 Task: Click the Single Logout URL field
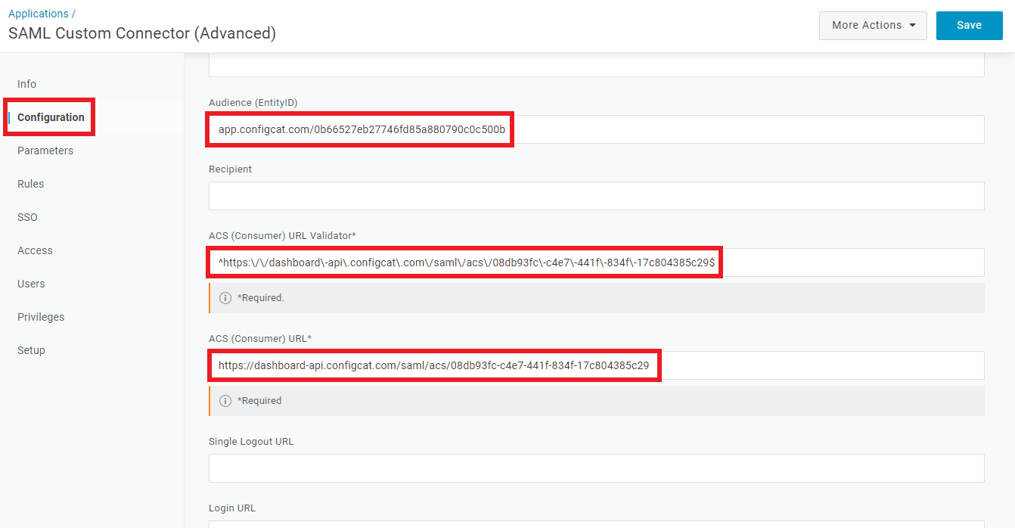pos(596,468)
